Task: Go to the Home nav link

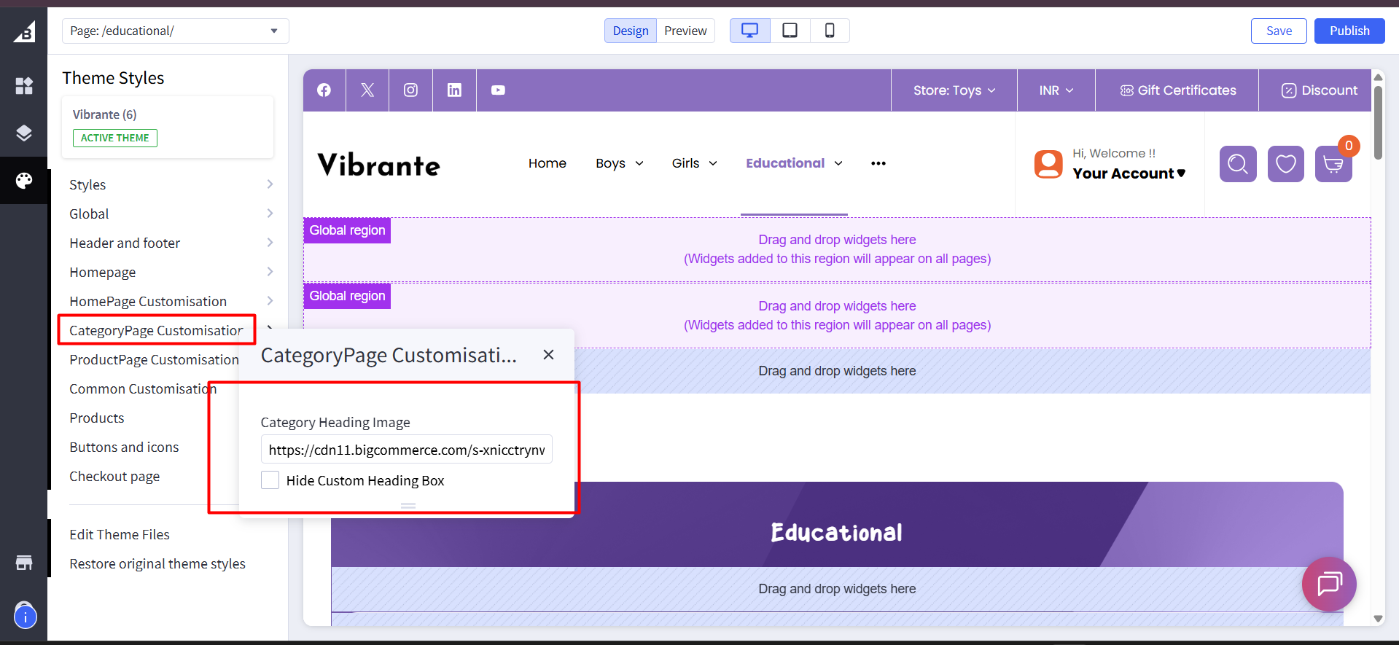Action: point(547,163)
